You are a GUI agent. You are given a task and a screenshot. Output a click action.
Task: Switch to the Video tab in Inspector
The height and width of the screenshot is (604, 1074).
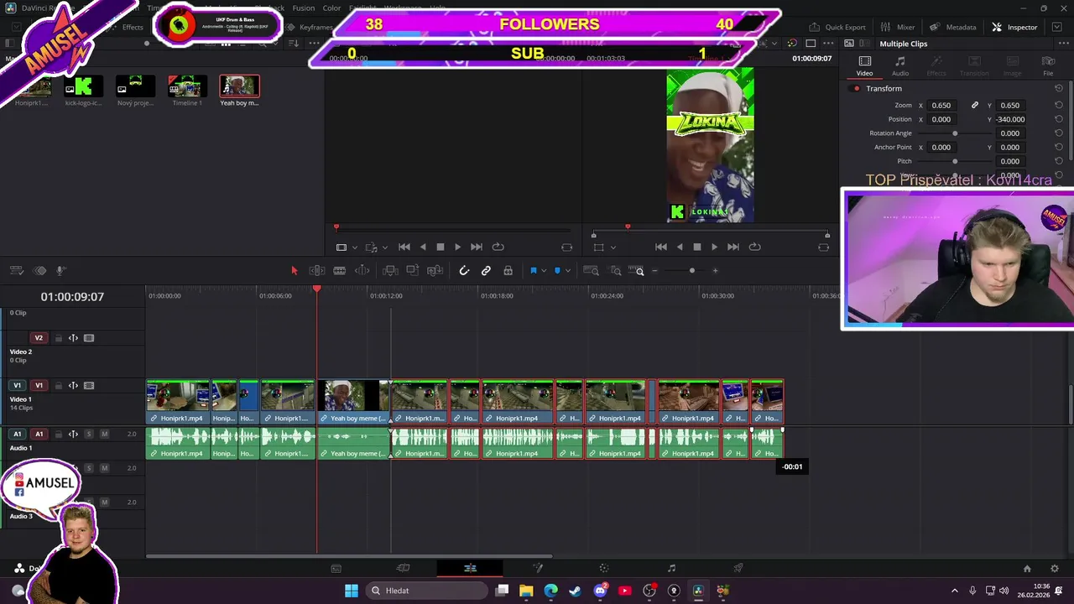[x=864, y=66]
